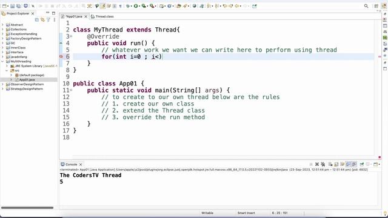The width and height of the screenshot is (388, 218).
Task: Select the StrategyDesignPattern project
Action: pos(27,89)
